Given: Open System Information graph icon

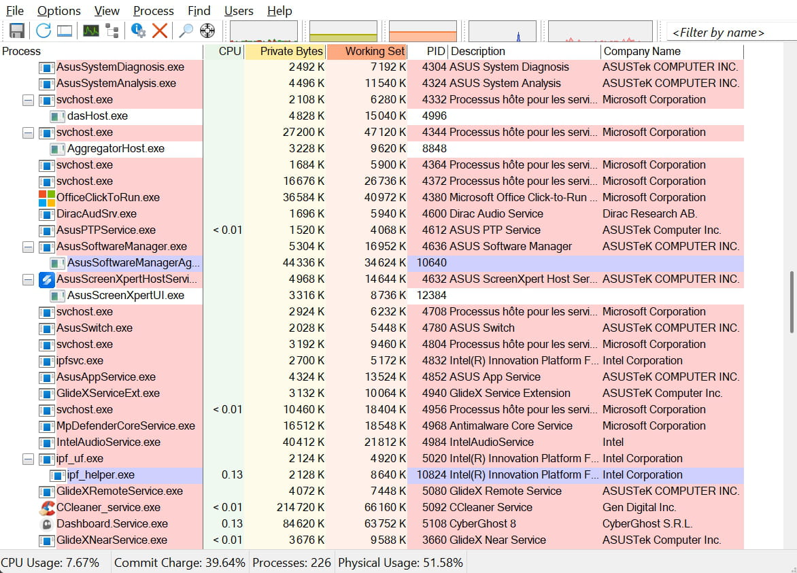Looking at the screenshot, I should (x=90, y=31).
